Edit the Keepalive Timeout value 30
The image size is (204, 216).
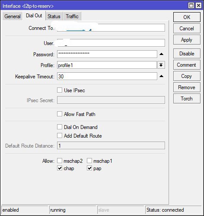[107, 76]
